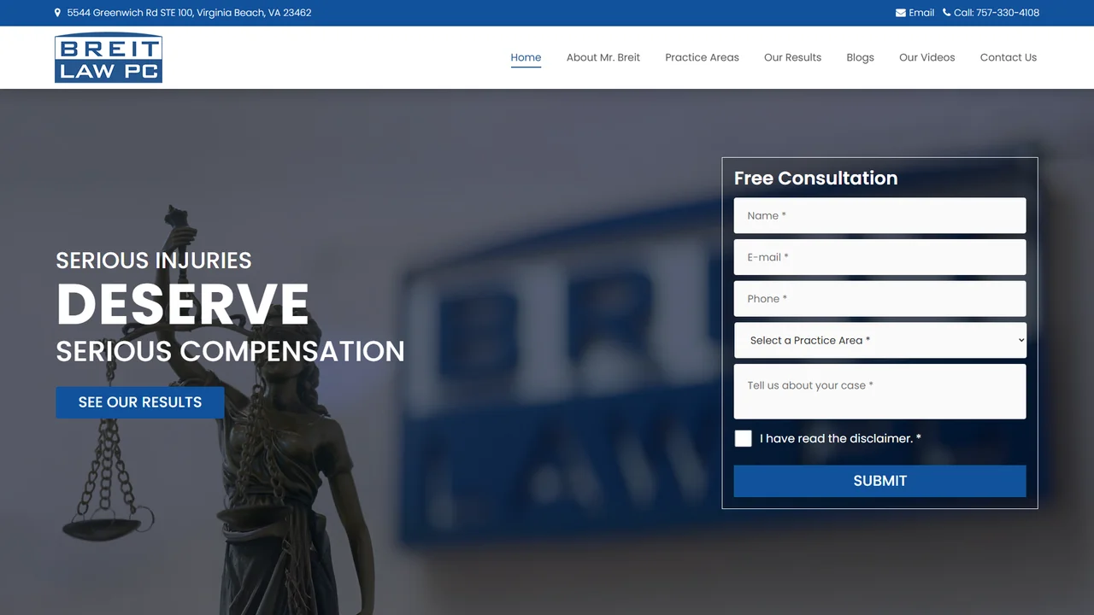Focus the E-mail input field
The width and height of the screenshot is (1094, 615).
879,257
